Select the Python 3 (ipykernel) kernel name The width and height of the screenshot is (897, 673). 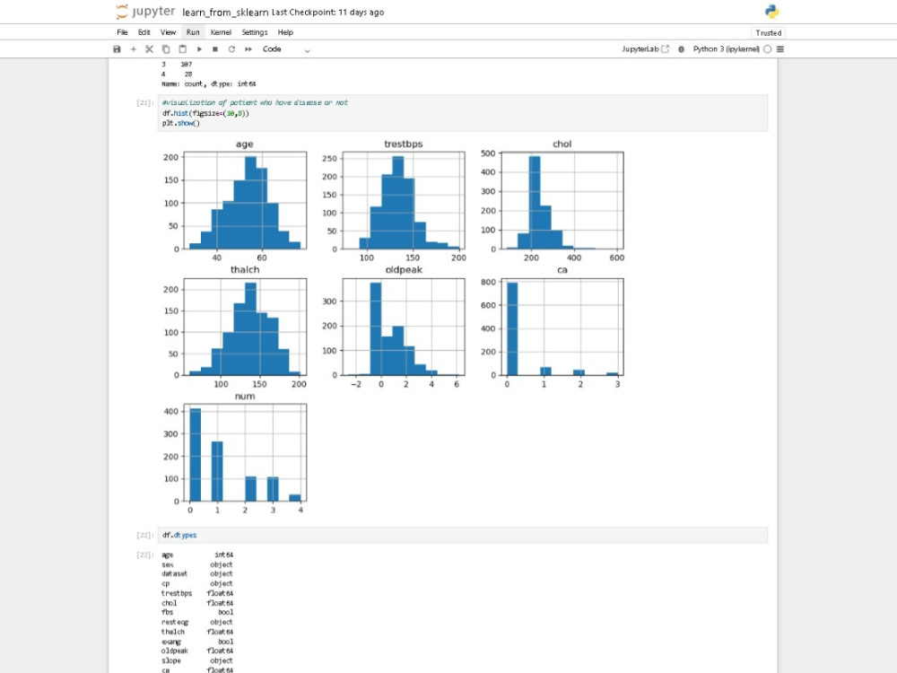point(726,49)
